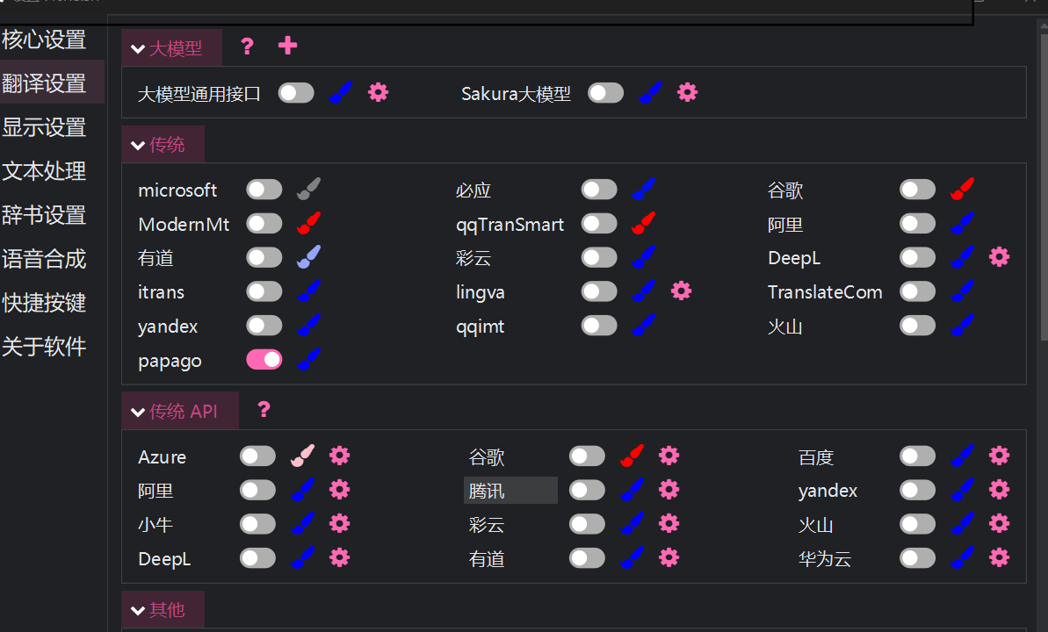Go to the 关于软件 page
This screenshot has width=1048, height=632.
point(45,347)
